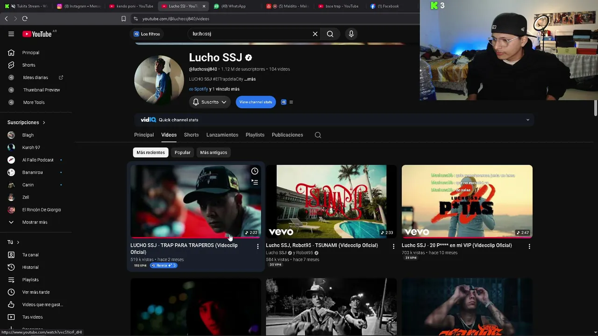Expand subscriptions with Mostrar más
Viewport: 598px width, 336px height.
(36, 222)
